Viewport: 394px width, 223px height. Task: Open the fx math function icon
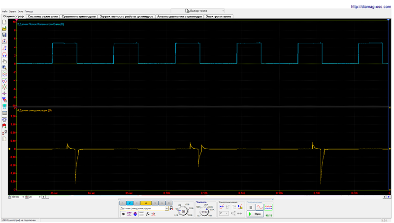(x=147, y=214)
